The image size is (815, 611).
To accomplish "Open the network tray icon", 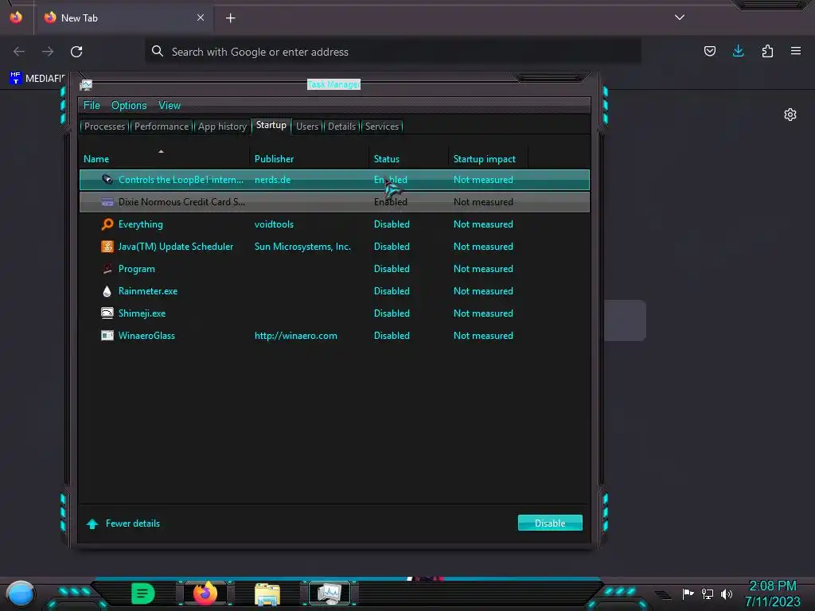I will pos(708,593).
